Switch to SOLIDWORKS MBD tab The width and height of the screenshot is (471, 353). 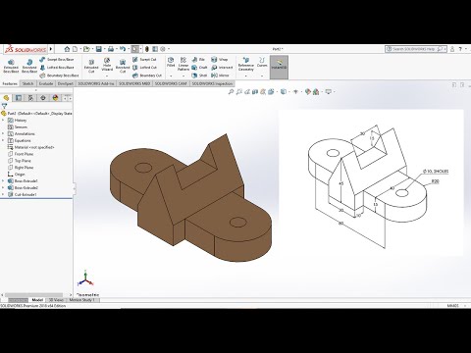point(134,83)
